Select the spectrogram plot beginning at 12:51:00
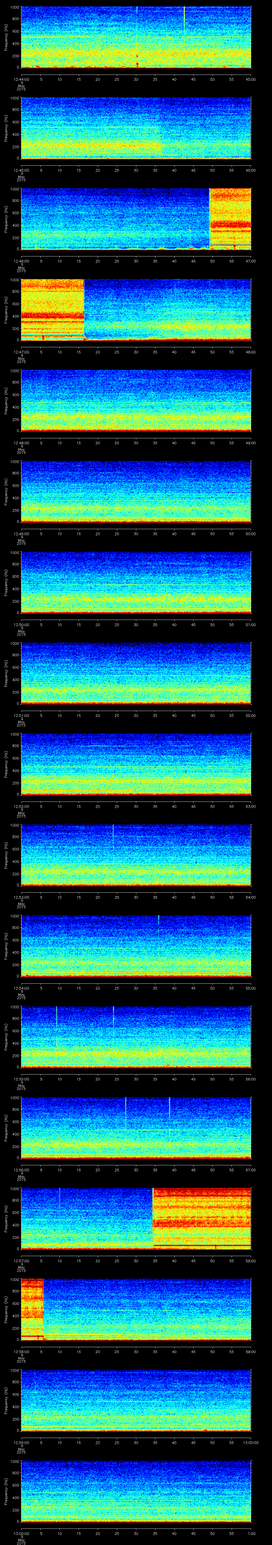 pyautogui.click(x=136, y=673)
